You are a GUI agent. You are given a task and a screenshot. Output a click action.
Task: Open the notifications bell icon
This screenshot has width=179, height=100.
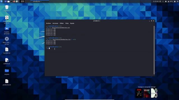(166, 1)
